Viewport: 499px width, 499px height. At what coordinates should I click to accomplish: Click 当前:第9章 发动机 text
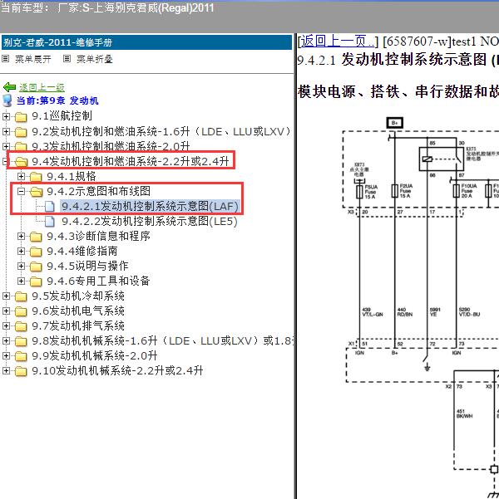(x=57, y=101)
